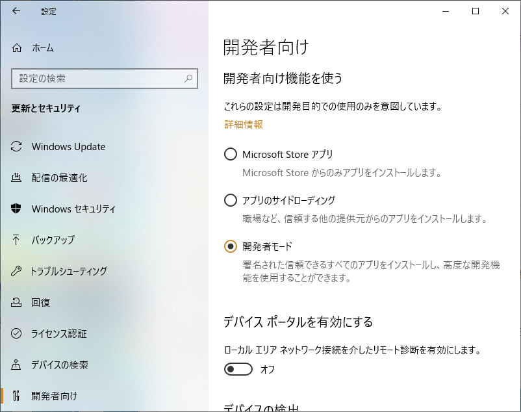
Task: Maximize the 設定 window
Action: pos(476,11)
